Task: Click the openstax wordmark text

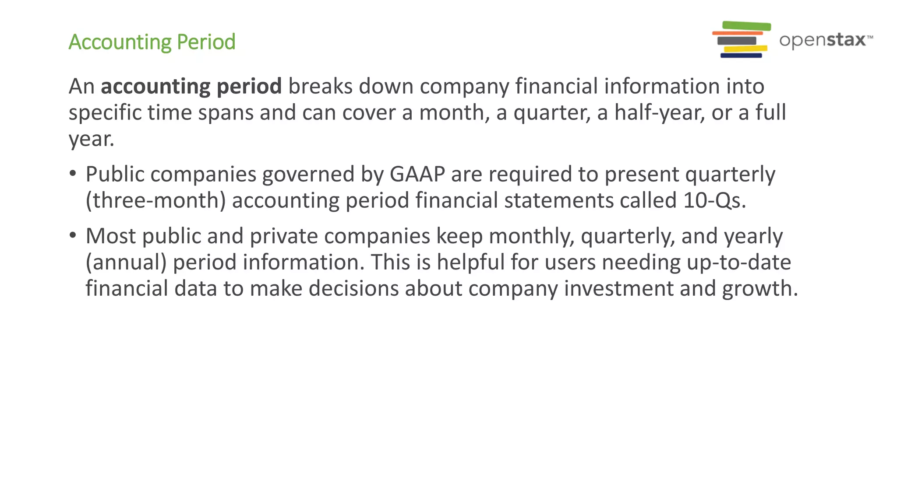Action: coord(823,40)
